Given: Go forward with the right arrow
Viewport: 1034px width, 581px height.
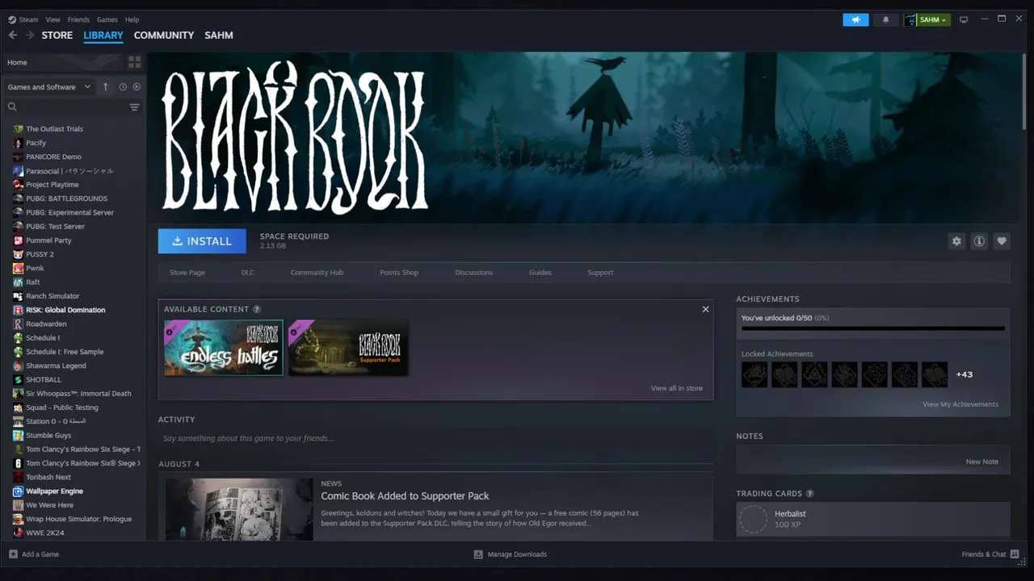Looking at the screenshot, I should 30,35.
